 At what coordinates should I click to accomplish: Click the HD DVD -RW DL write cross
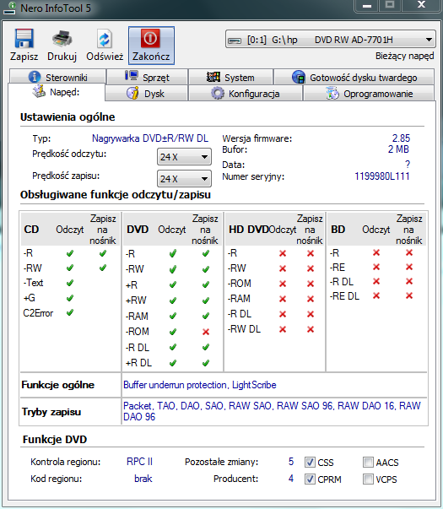click(x=311, y=329)
